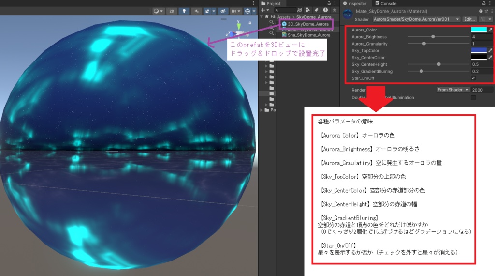The height and width of the screenshot is (276, 495).
Task: Open the Sky_CenterColor black swatch
Action: click(479, 57)
